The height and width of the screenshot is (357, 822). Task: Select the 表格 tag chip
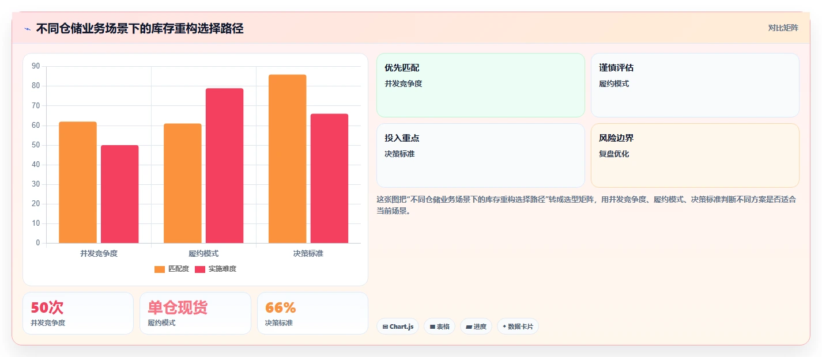tap(439, 326)
